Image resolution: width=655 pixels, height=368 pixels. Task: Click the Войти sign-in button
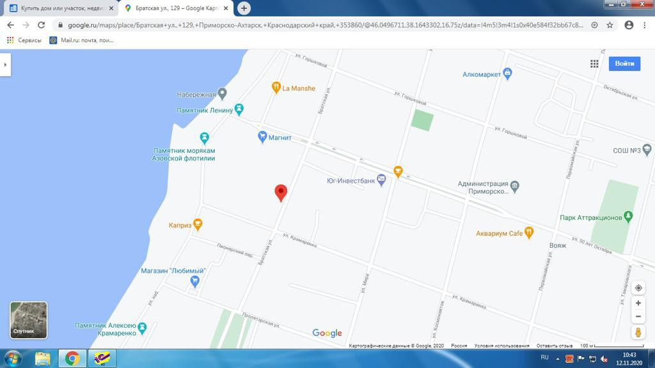click(624, 63)
